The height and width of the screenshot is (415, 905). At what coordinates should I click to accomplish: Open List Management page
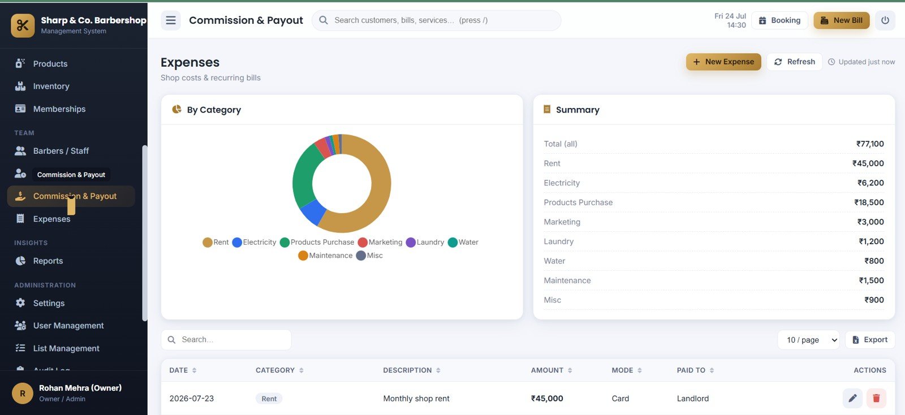(71, 348)
